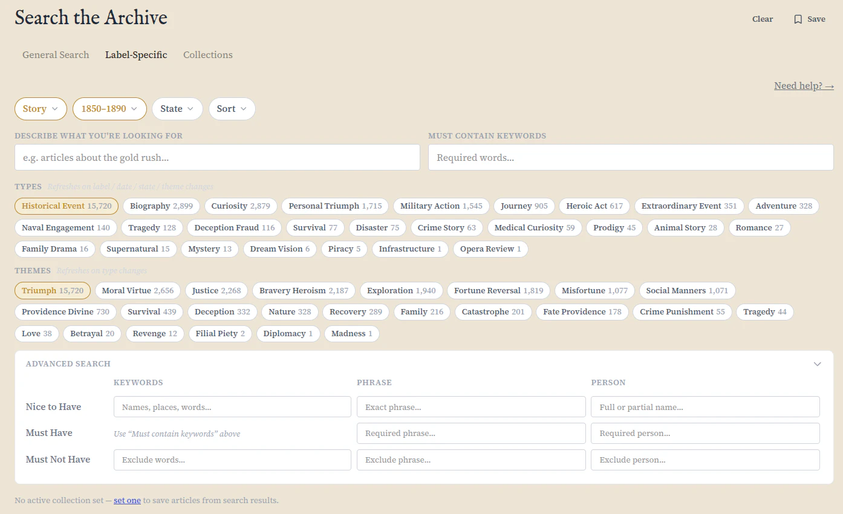Click the Required phrase field
Image resolution: width=843 pixels, height=514 pixels.
471,433
